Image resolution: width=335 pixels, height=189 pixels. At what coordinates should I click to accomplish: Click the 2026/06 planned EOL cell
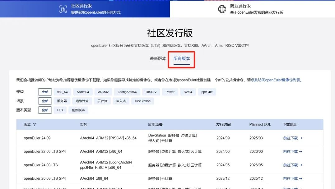pos(256,151)
